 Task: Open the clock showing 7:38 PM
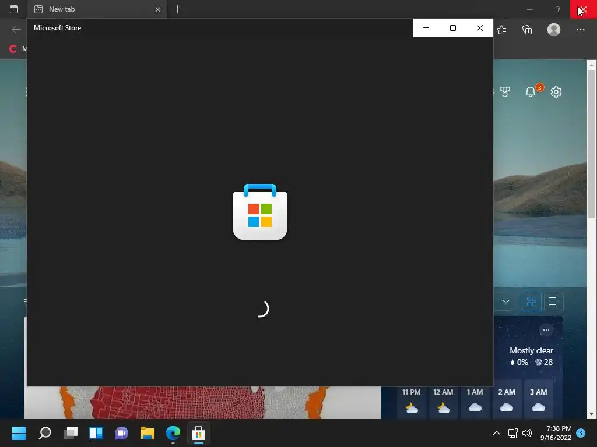coord(556,433)
